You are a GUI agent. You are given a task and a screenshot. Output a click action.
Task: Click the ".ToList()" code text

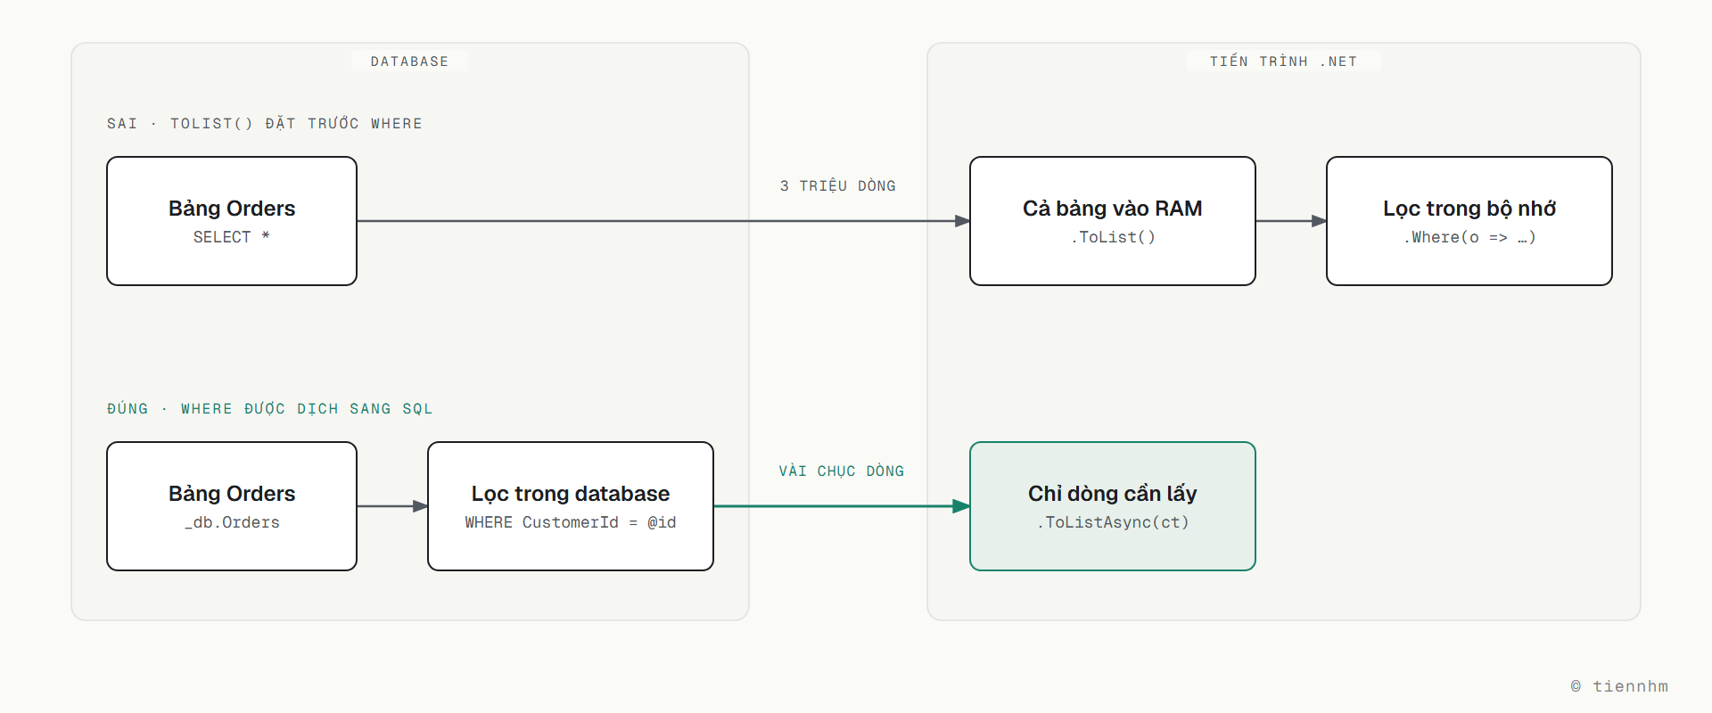pyautogui.click(x=1113, y=237)
